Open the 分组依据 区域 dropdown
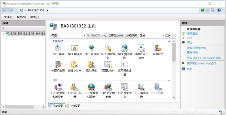Screen dimensions: 226x115 click(151, 35)
